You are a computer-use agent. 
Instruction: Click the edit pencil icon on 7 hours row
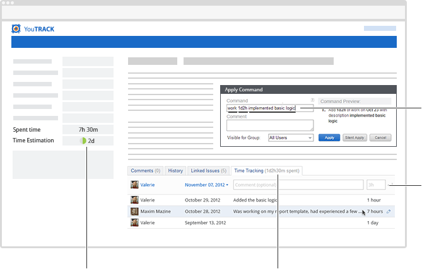(389, 212)
